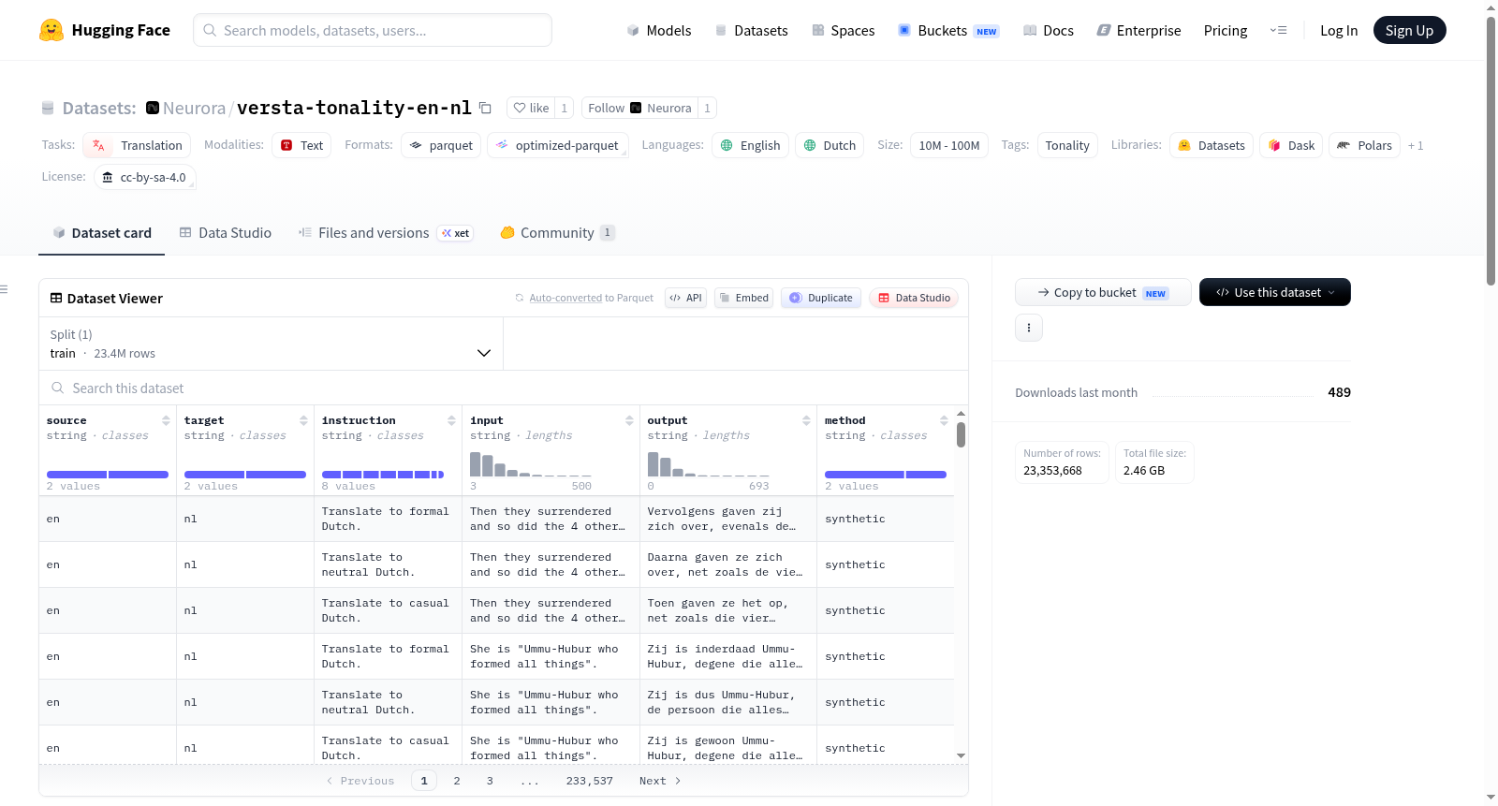Filter by optimized-parquet format tag
1498x806 pixels.
click(x=557, y=145)
